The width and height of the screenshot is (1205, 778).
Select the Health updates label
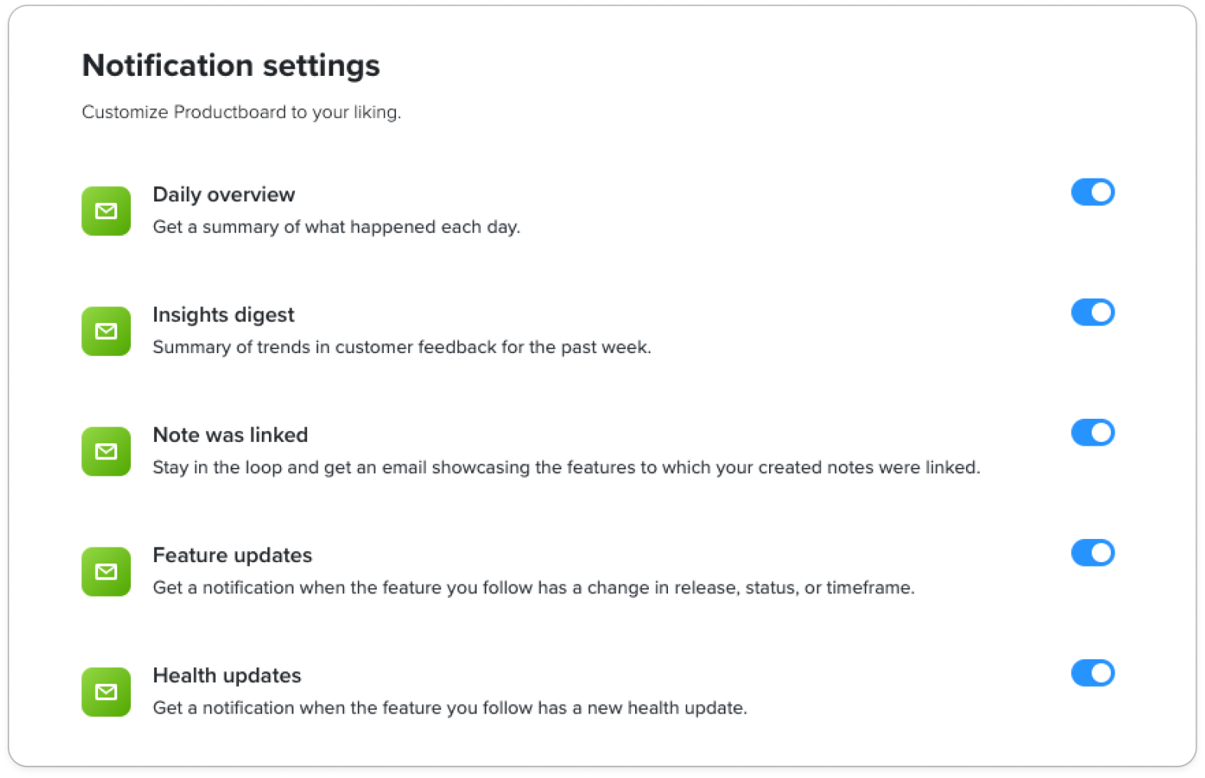(x=227, y=675)
